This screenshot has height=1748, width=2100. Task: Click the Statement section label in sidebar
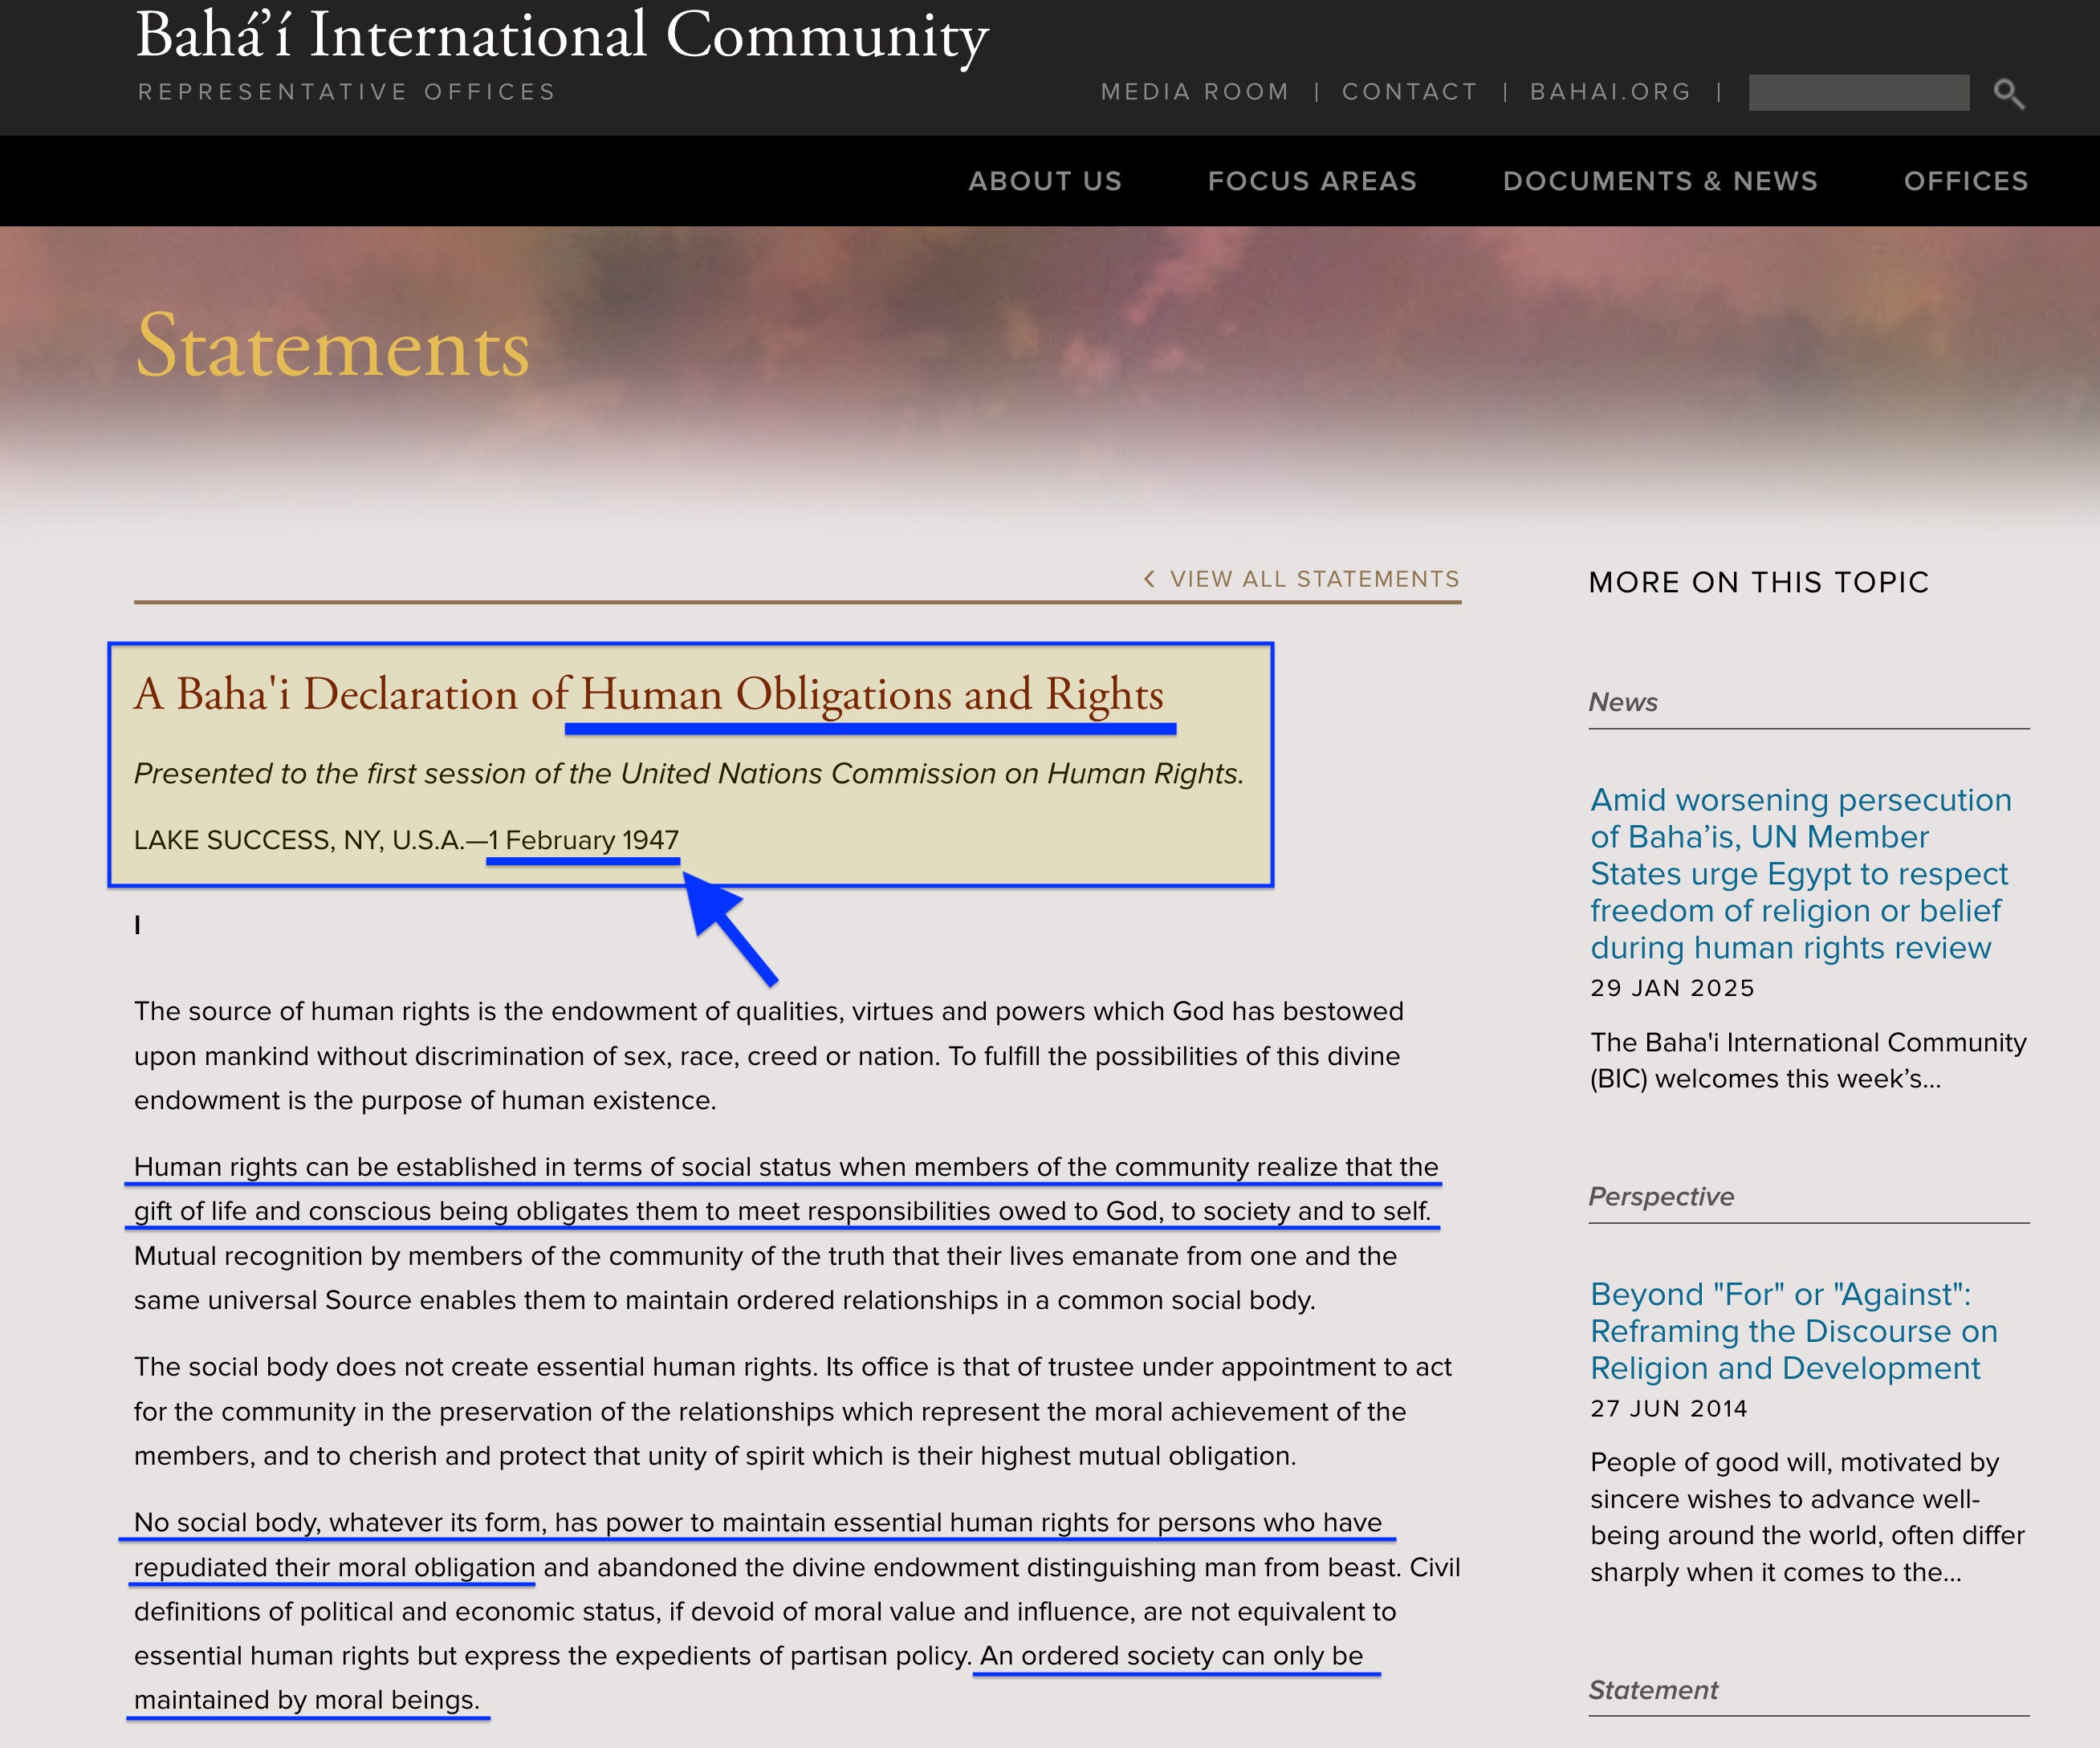point(1653,1690)
